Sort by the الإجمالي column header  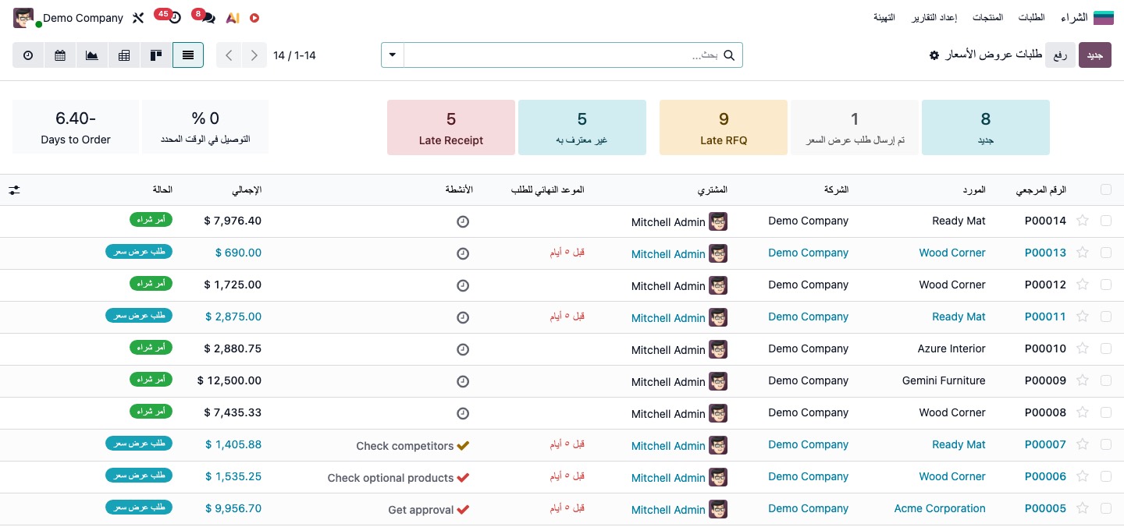[247, 189]
